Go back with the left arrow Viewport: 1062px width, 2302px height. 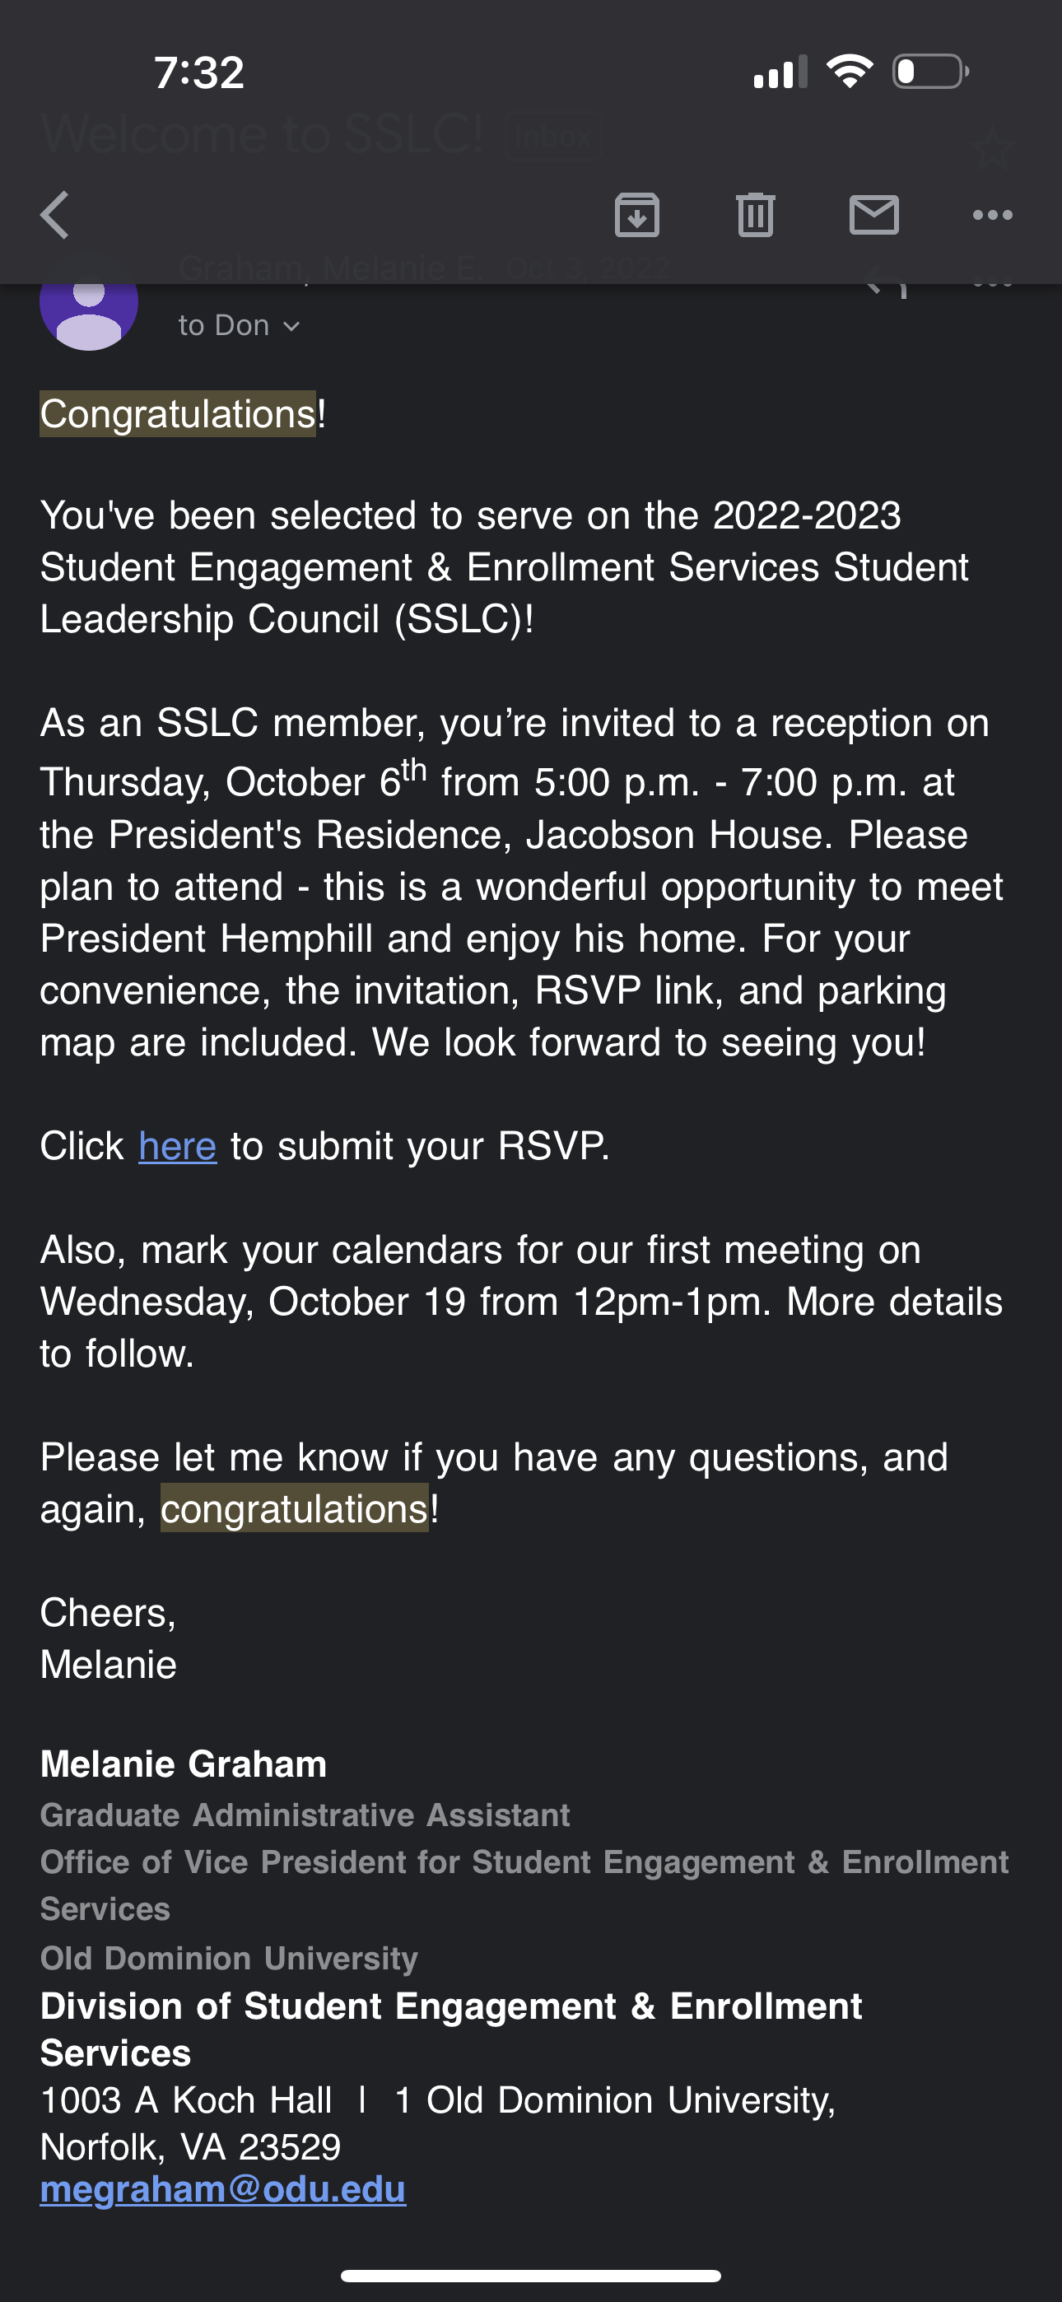[x=55, y=216]
